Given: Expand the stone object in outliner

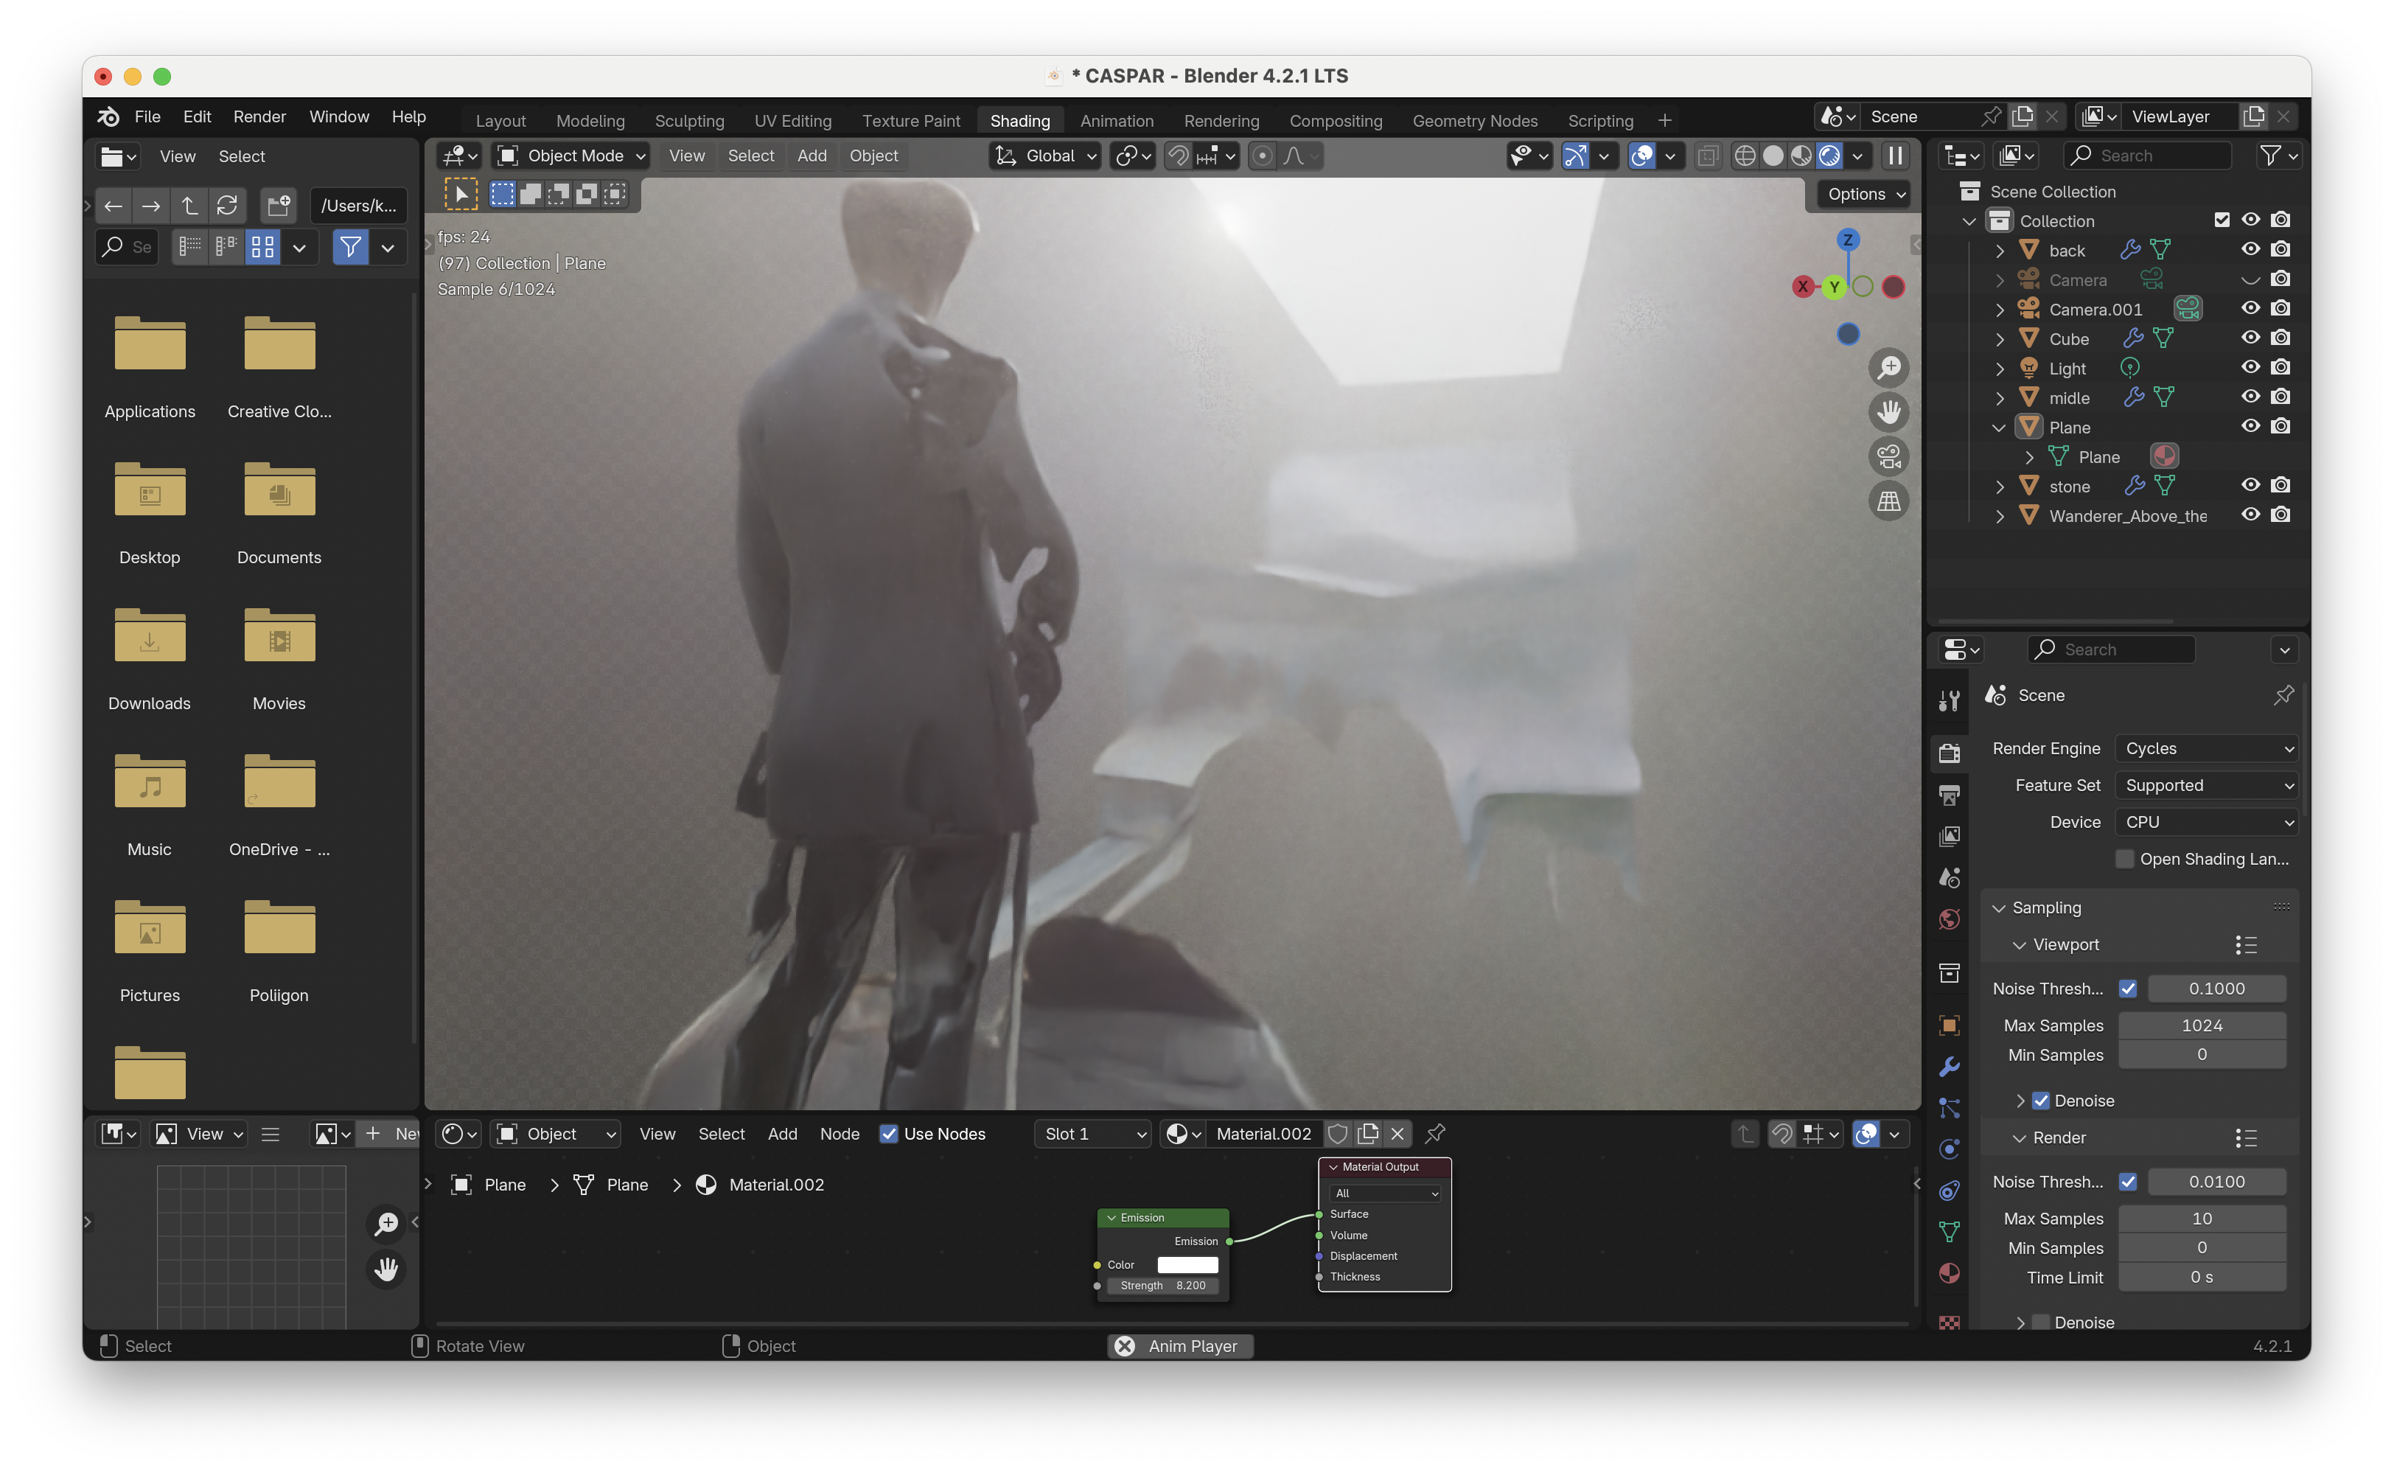Looking at the screenshot, I should click(x=2000, y=486).
